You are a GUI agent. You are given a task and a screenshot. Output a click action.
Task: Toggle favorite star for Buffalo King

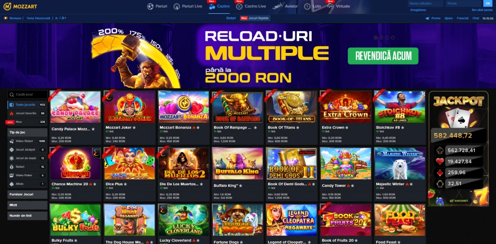pyautogui.click(x=241, y=186)
